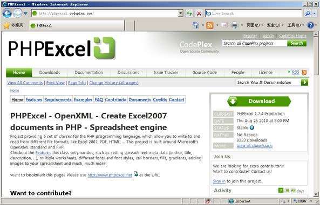Expand the search provider dropdown arrow
This screenshot has height=205, width=320.
314,13
